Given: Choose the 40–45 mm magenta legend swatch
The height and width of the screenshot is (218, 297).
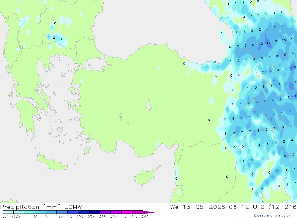Looking at the screenshot, I should (x=127, y=212).
